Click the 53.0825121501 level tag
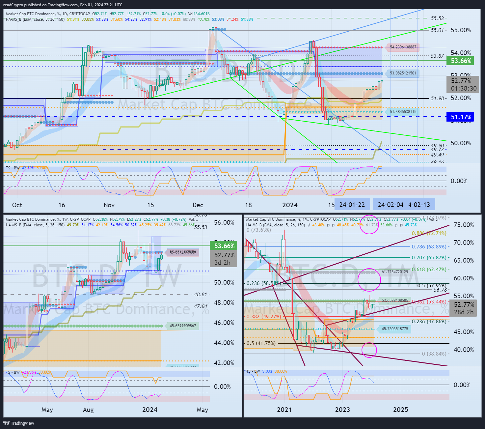This screenshot has width=485, height=429. coord(403,73)
